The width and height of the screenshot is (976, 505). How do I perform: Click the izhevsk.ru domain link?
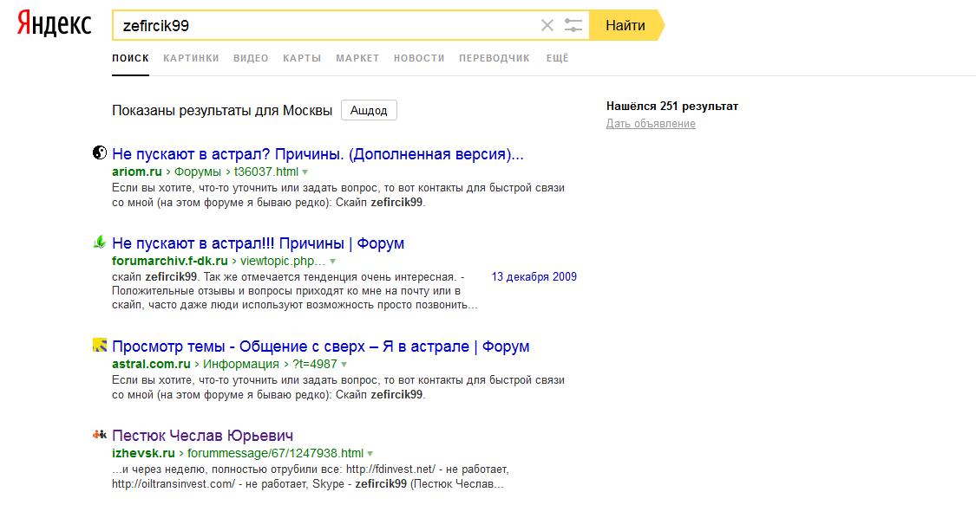[x=143, y=453]
